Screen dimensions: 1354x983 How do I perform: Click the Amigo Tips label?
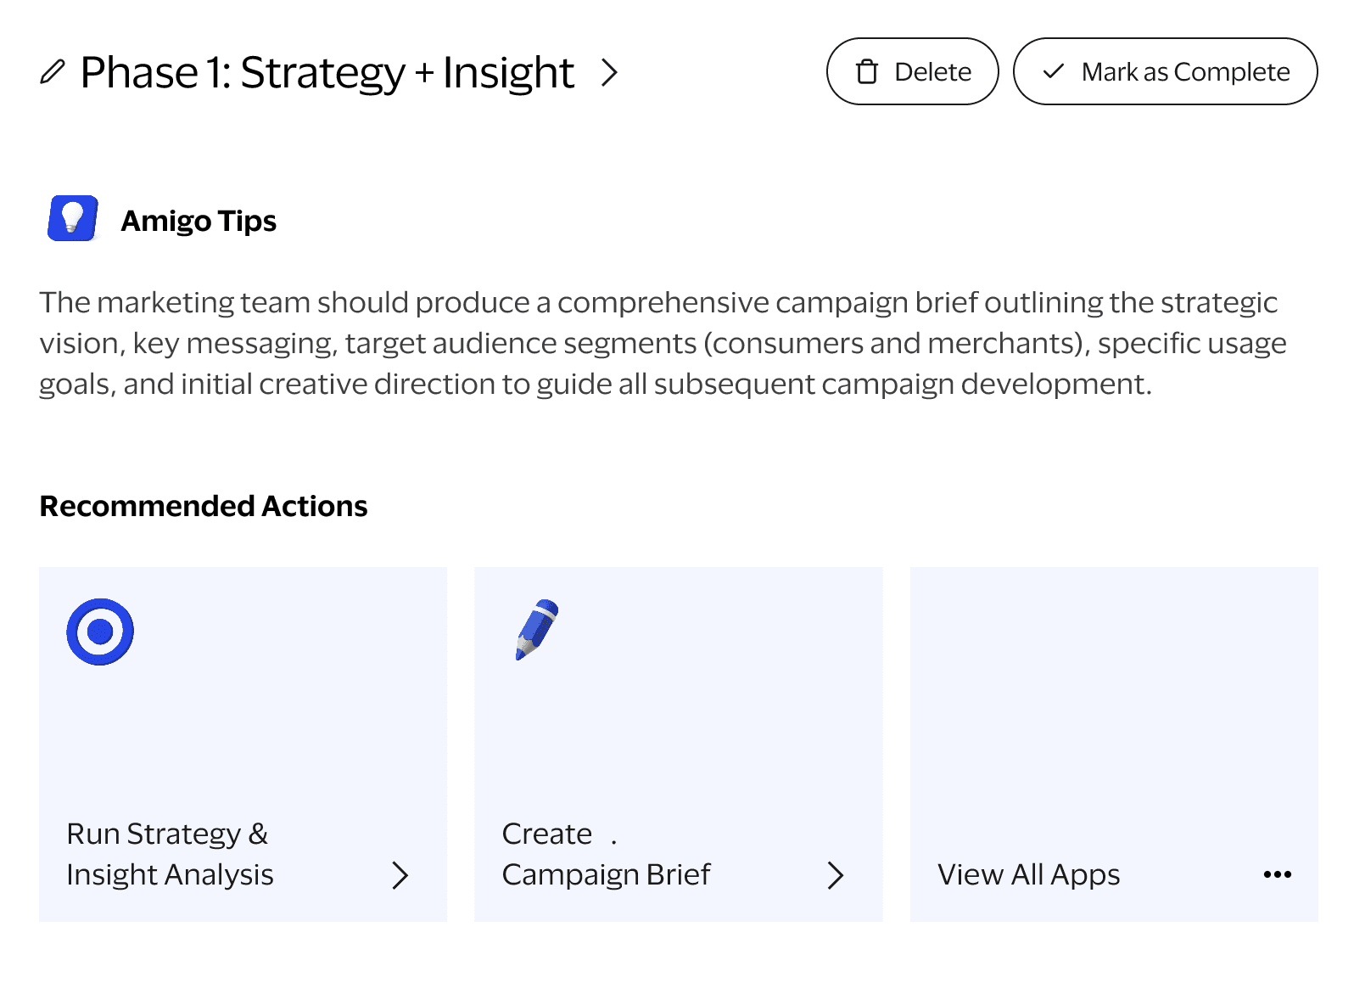tap(199, 221)
